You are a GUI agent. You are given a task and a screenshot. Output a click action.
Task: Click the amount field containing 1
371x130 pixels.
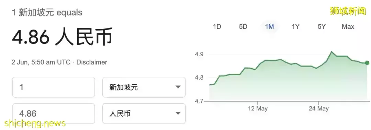pos(54,87)
